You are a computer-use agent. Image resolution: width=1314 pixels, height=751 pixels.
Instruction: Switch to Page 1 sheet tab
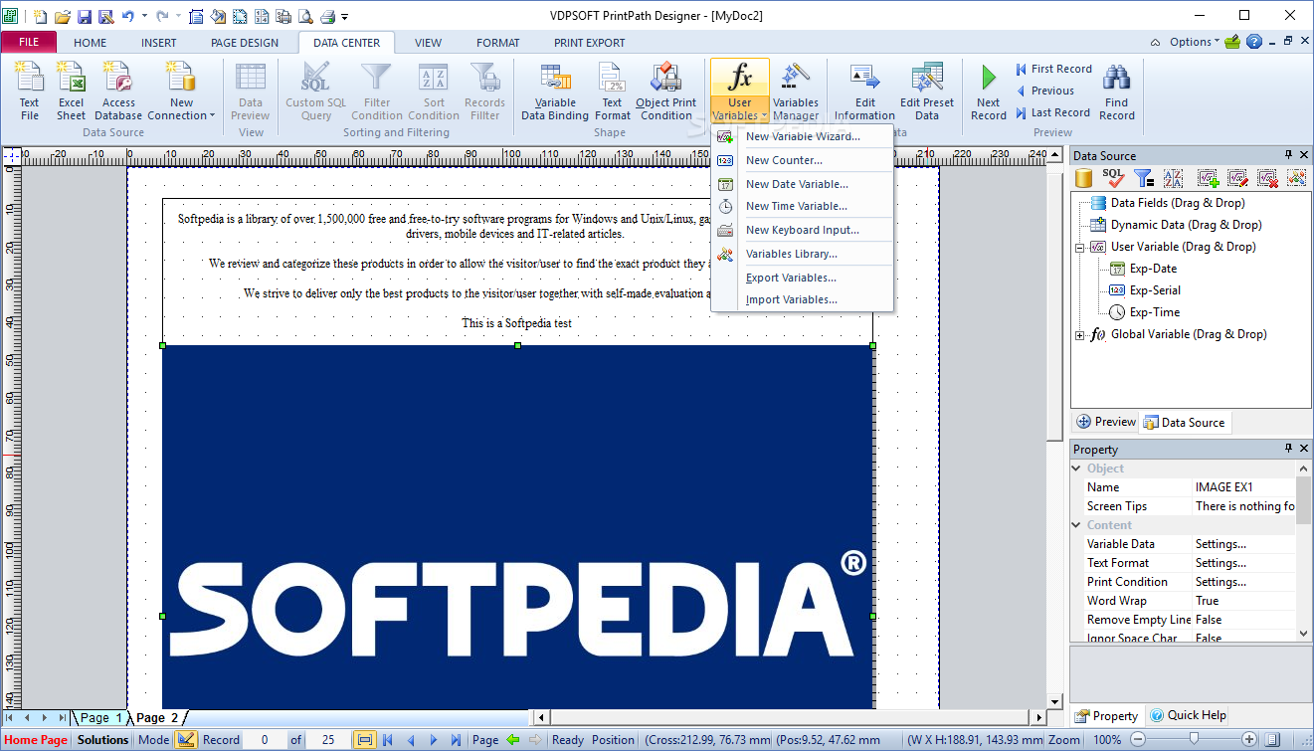point(101,717)
